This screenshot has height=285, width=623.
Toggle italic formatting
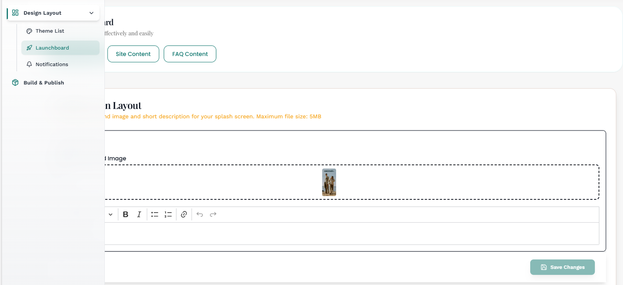139,215
